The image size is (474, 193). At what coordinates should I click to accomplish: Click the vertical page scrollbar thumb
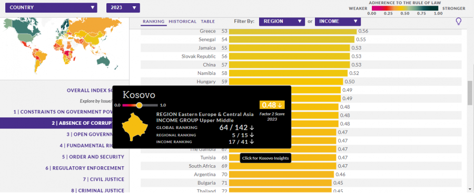click(470, 93)
